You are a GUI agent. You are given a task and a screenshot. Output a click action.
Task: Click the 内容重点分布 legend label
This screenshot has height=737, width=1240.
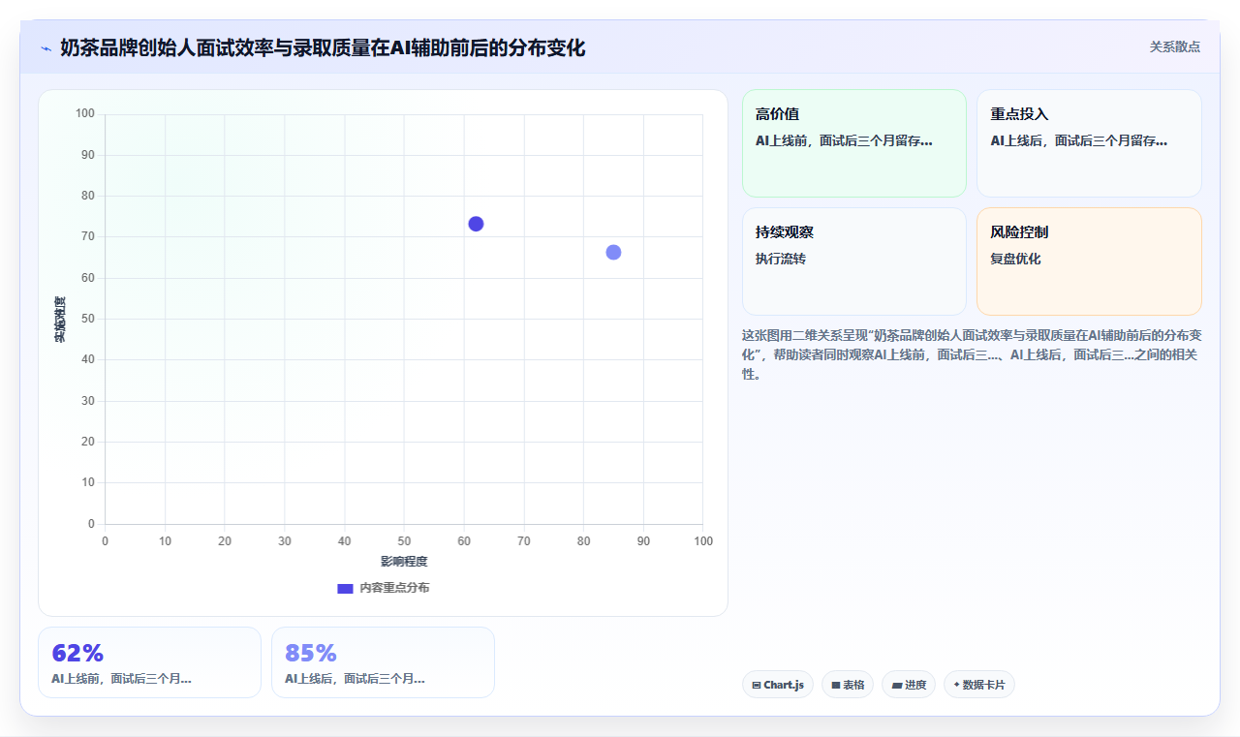(x=394, y=588)
